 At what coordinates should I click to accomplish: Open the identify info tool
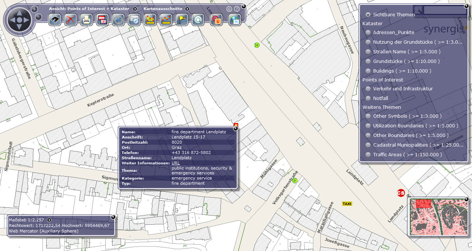(216, 20)
